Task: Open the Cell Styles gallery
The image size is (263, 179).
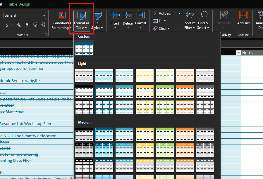Action: point(97,21)
